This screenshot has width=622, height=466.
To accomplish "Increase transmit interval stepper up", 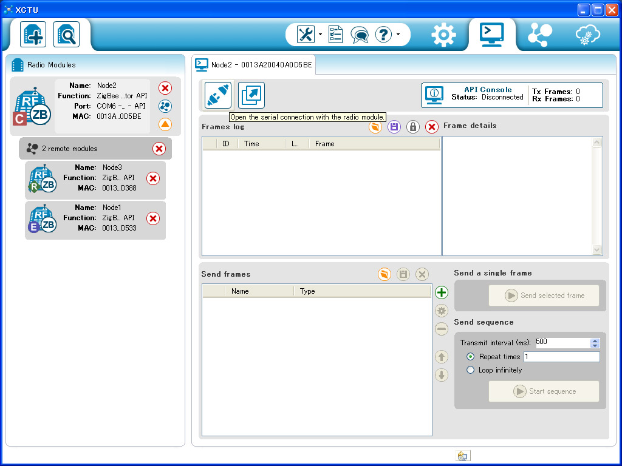I will coord(595,340).
